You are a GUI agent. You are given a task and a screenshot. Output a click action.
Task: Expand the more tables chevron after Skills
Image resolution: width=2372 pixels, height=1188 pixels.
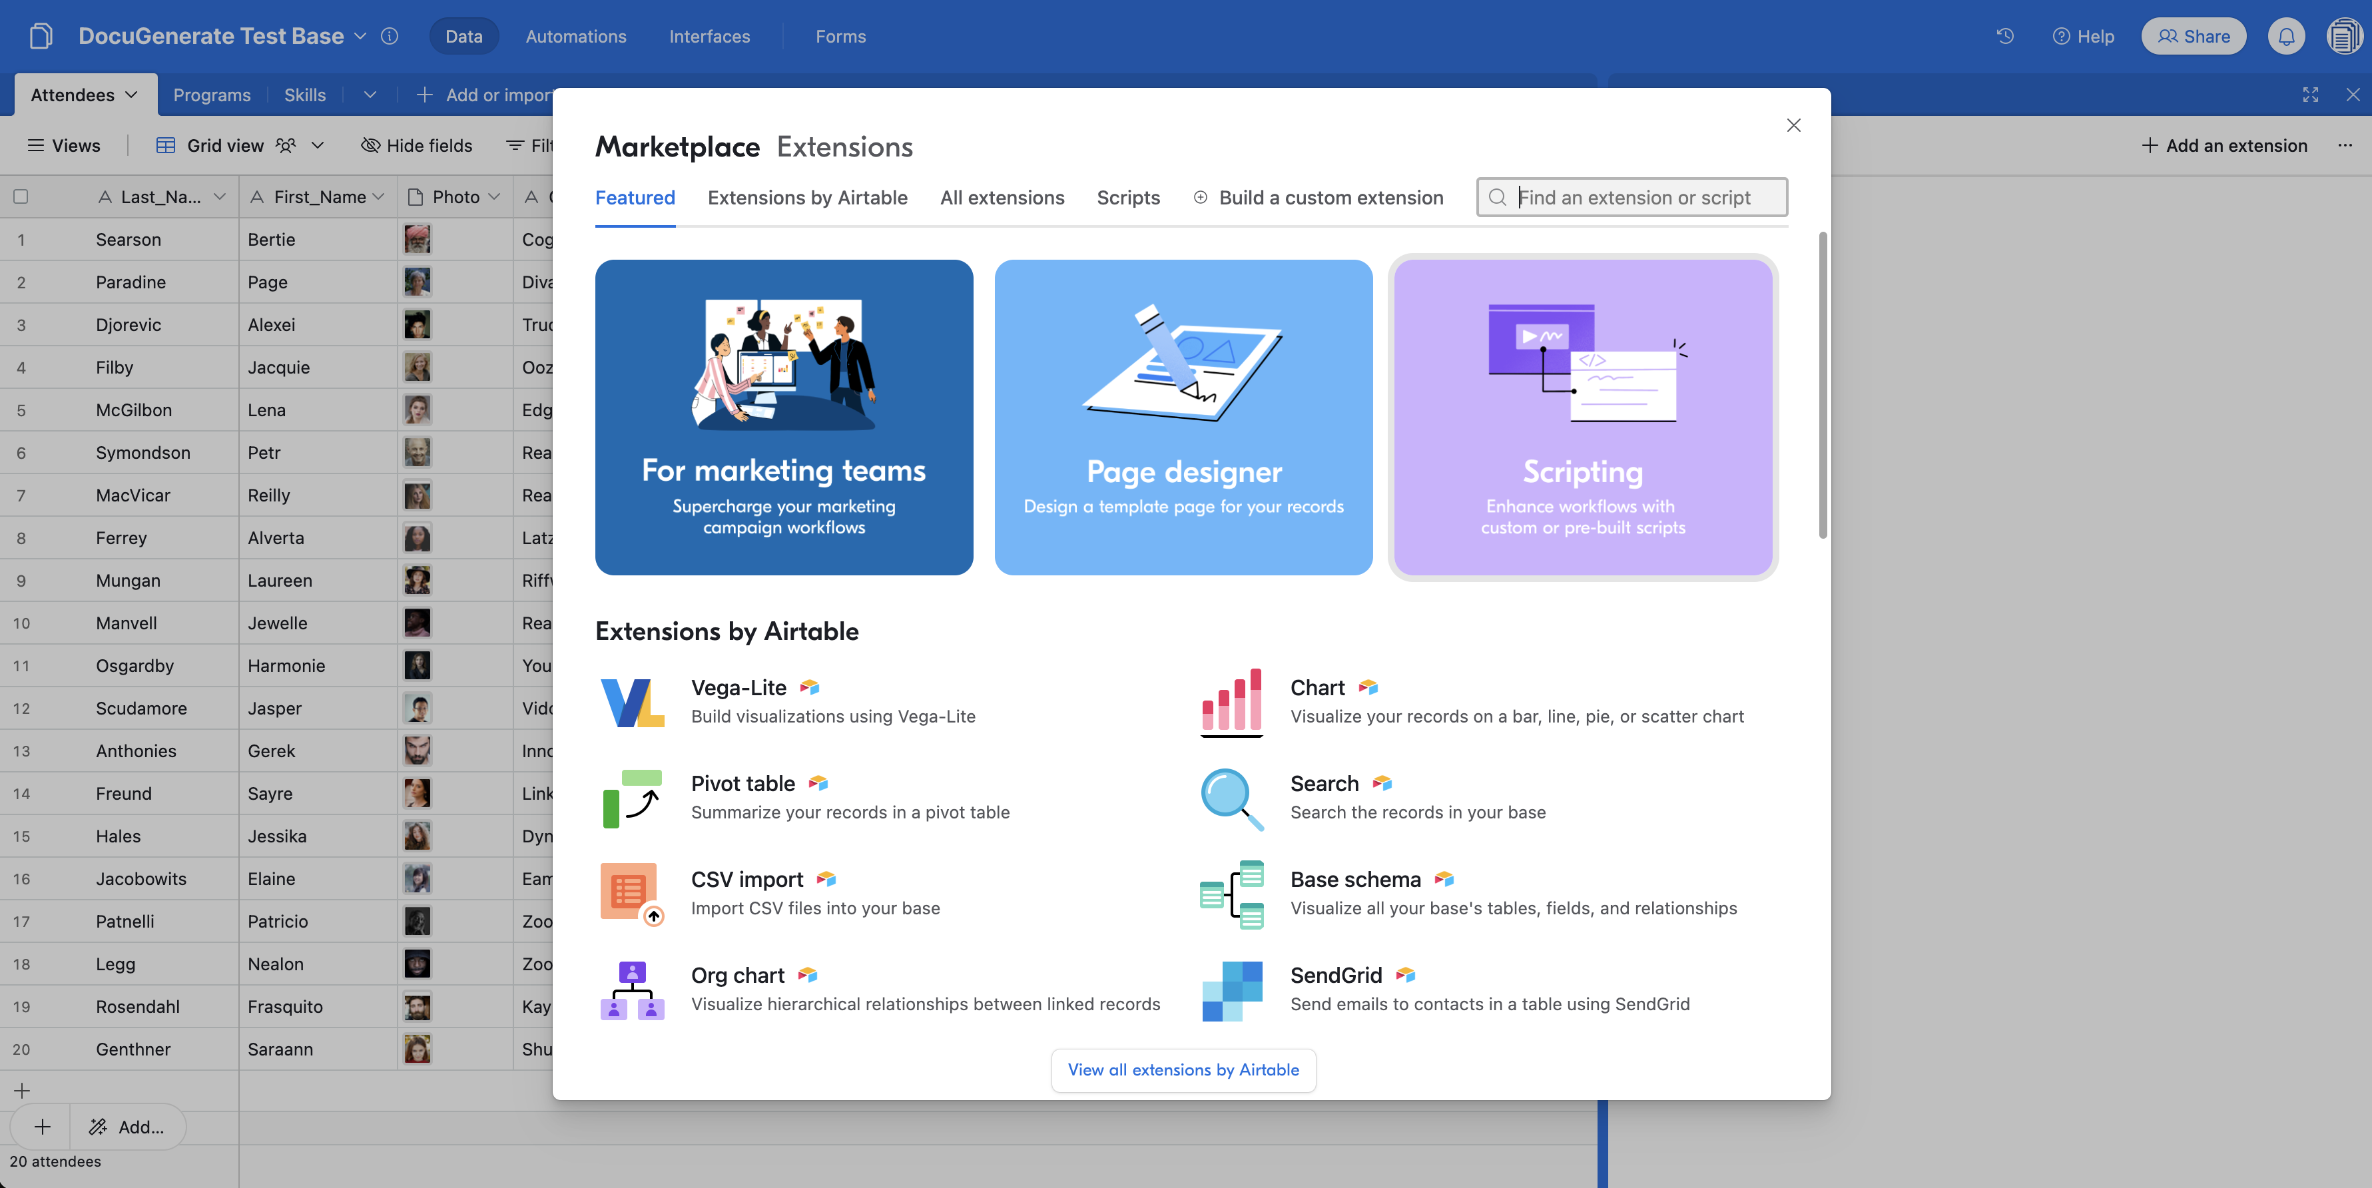(x=370, y=94)
